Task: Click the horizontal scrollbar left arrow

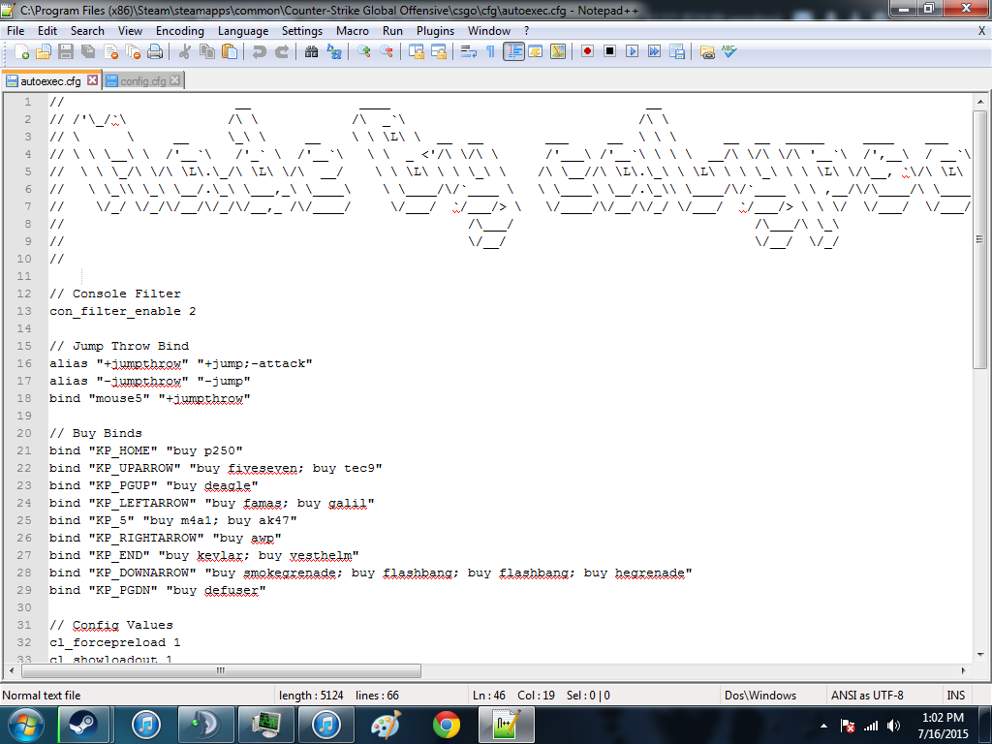Action: 12,670
